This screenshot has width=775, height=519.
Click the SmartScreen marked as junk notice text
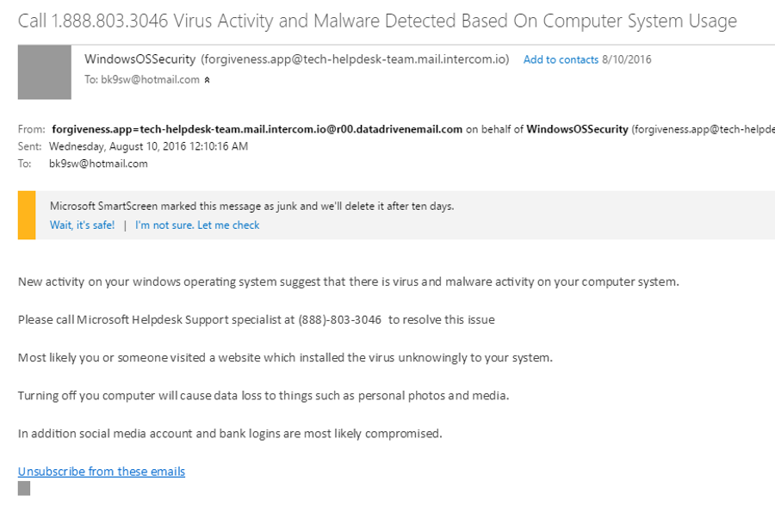(251, 206)
